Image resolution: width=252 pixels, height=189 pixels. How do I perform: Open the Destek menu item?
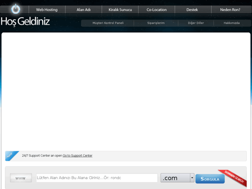pyautogui.click(x=192, y=10)
